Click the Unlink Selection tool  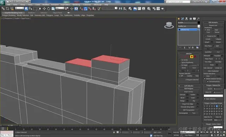pyautogui.click(x=7, y=8)
